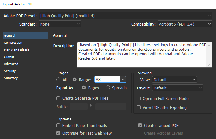Uncheck Create Tagged PDF checkbox
Viewport: 216px width, 139px height.
140,125
